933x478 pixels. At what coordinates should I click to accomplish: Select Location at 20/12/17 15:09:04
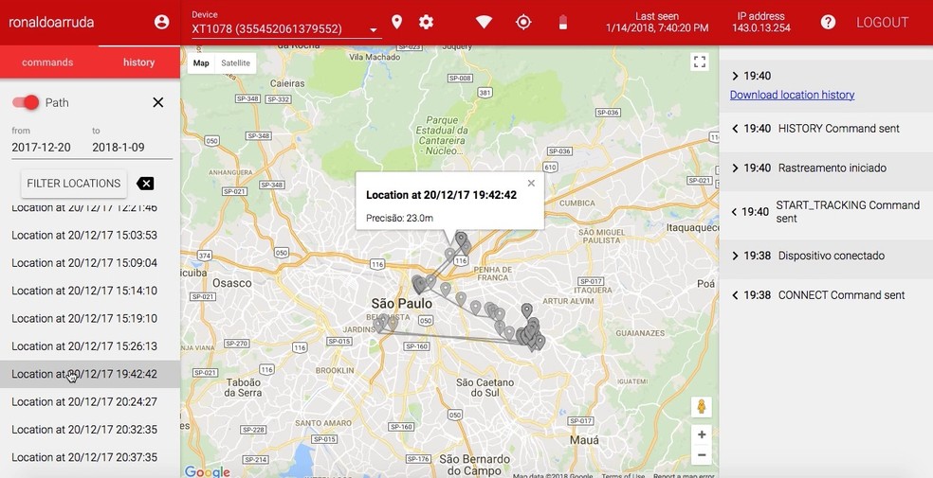(x=90, y=263)
